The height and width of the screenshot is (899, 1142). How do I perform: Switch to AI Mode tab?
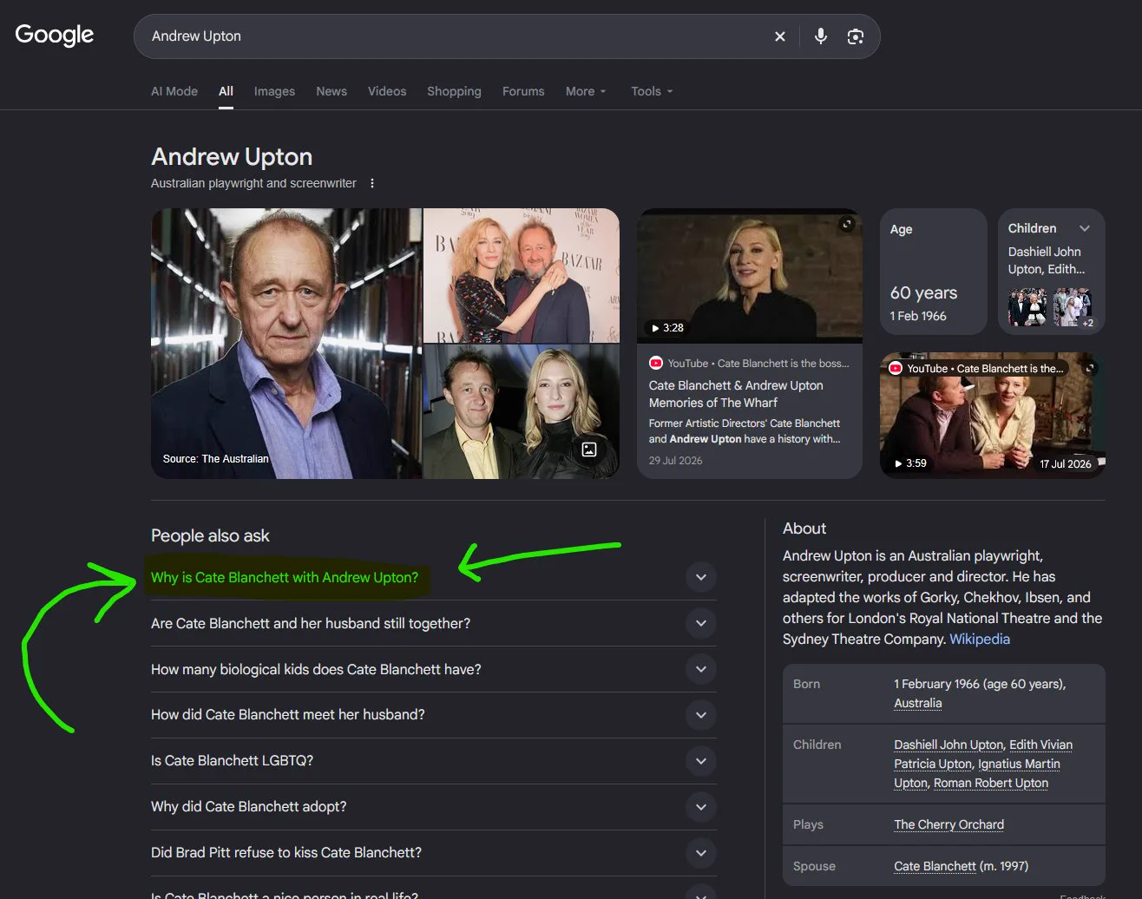point(174,91)
